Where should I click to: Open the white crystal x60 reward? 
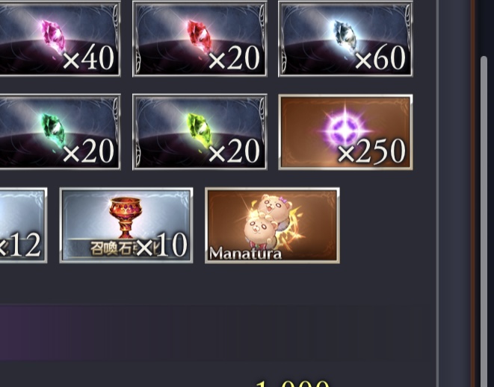click(x=345, y=38)
